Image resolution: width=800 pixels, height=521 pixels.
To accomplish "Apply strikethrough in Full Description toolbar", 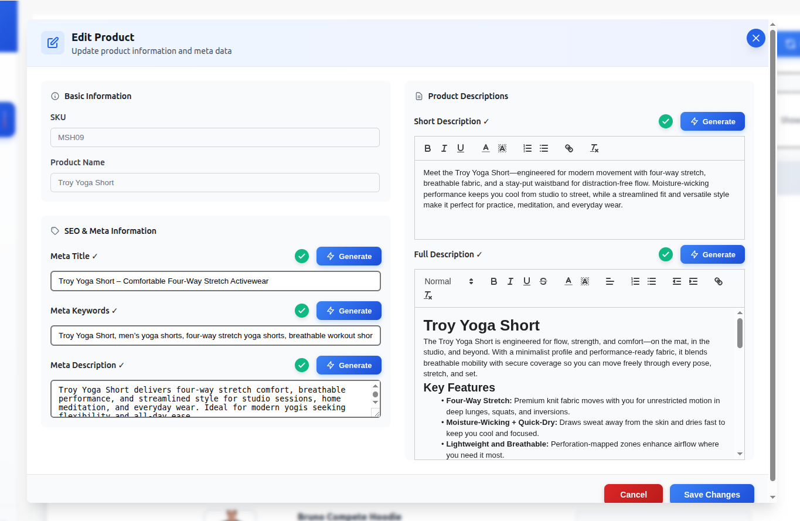I will pyautogui.click(x=543, y=281).
